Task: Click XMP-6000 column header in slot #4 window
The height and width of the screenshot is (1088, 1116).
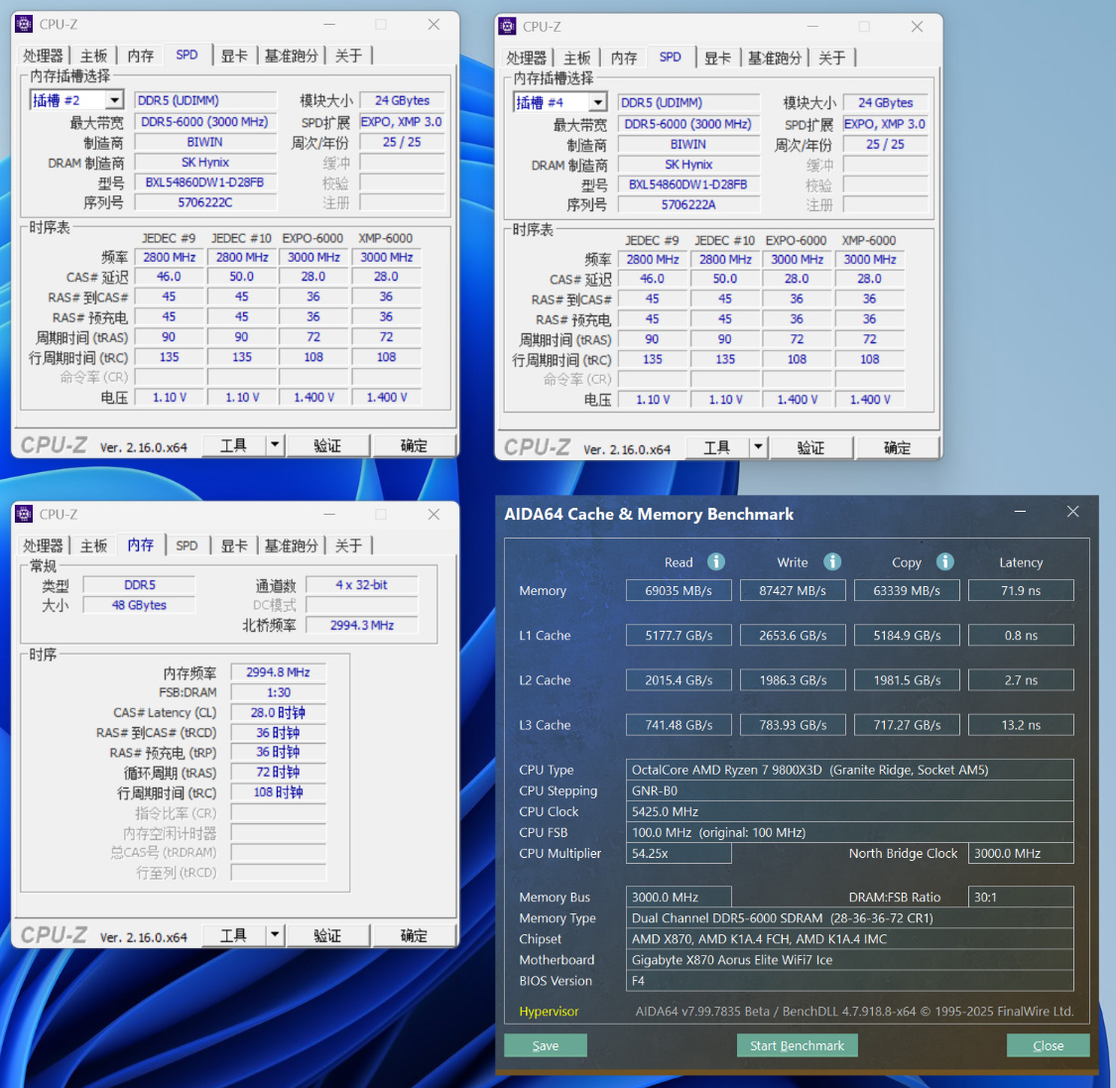Action: click(868, 241)
